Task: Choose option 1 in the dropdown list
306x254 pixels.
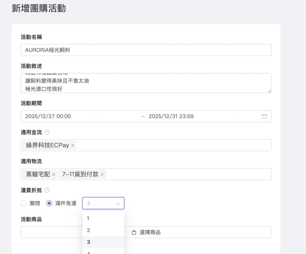Action: point(103,218)
